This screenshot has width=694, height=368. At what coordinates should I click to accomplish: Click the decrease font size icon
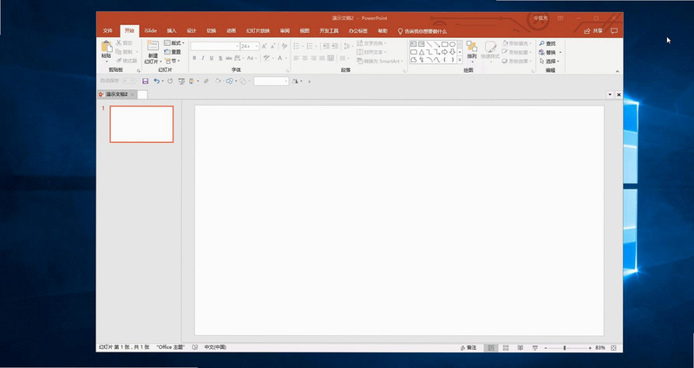273,46
